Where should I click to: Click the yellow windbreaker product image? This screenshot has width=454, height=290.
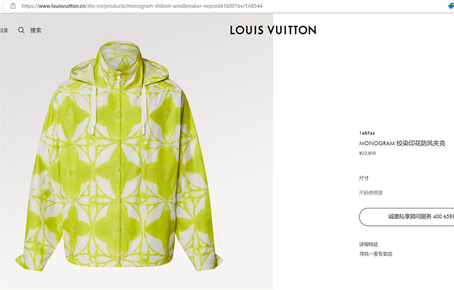pos(119,157)
